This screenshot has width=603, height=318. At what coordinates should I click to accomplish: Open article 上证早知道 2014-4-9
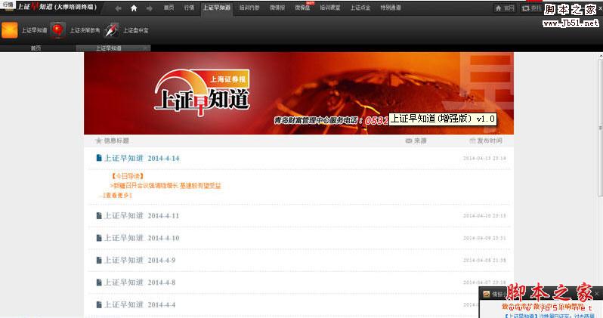[x=140, y=261]
